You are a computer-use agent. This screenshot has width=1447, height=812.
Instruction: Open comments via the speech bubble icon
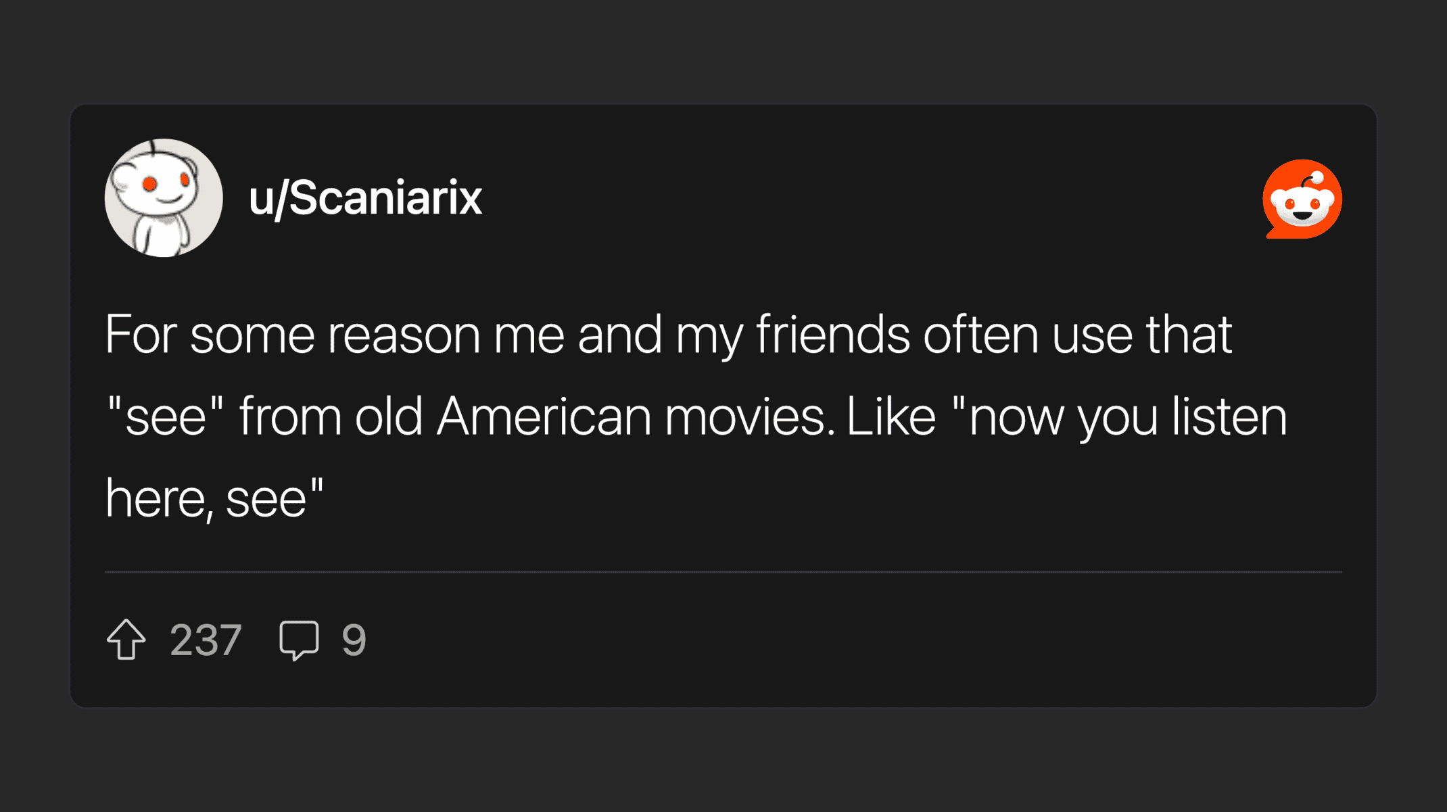(x=298, y=639)
